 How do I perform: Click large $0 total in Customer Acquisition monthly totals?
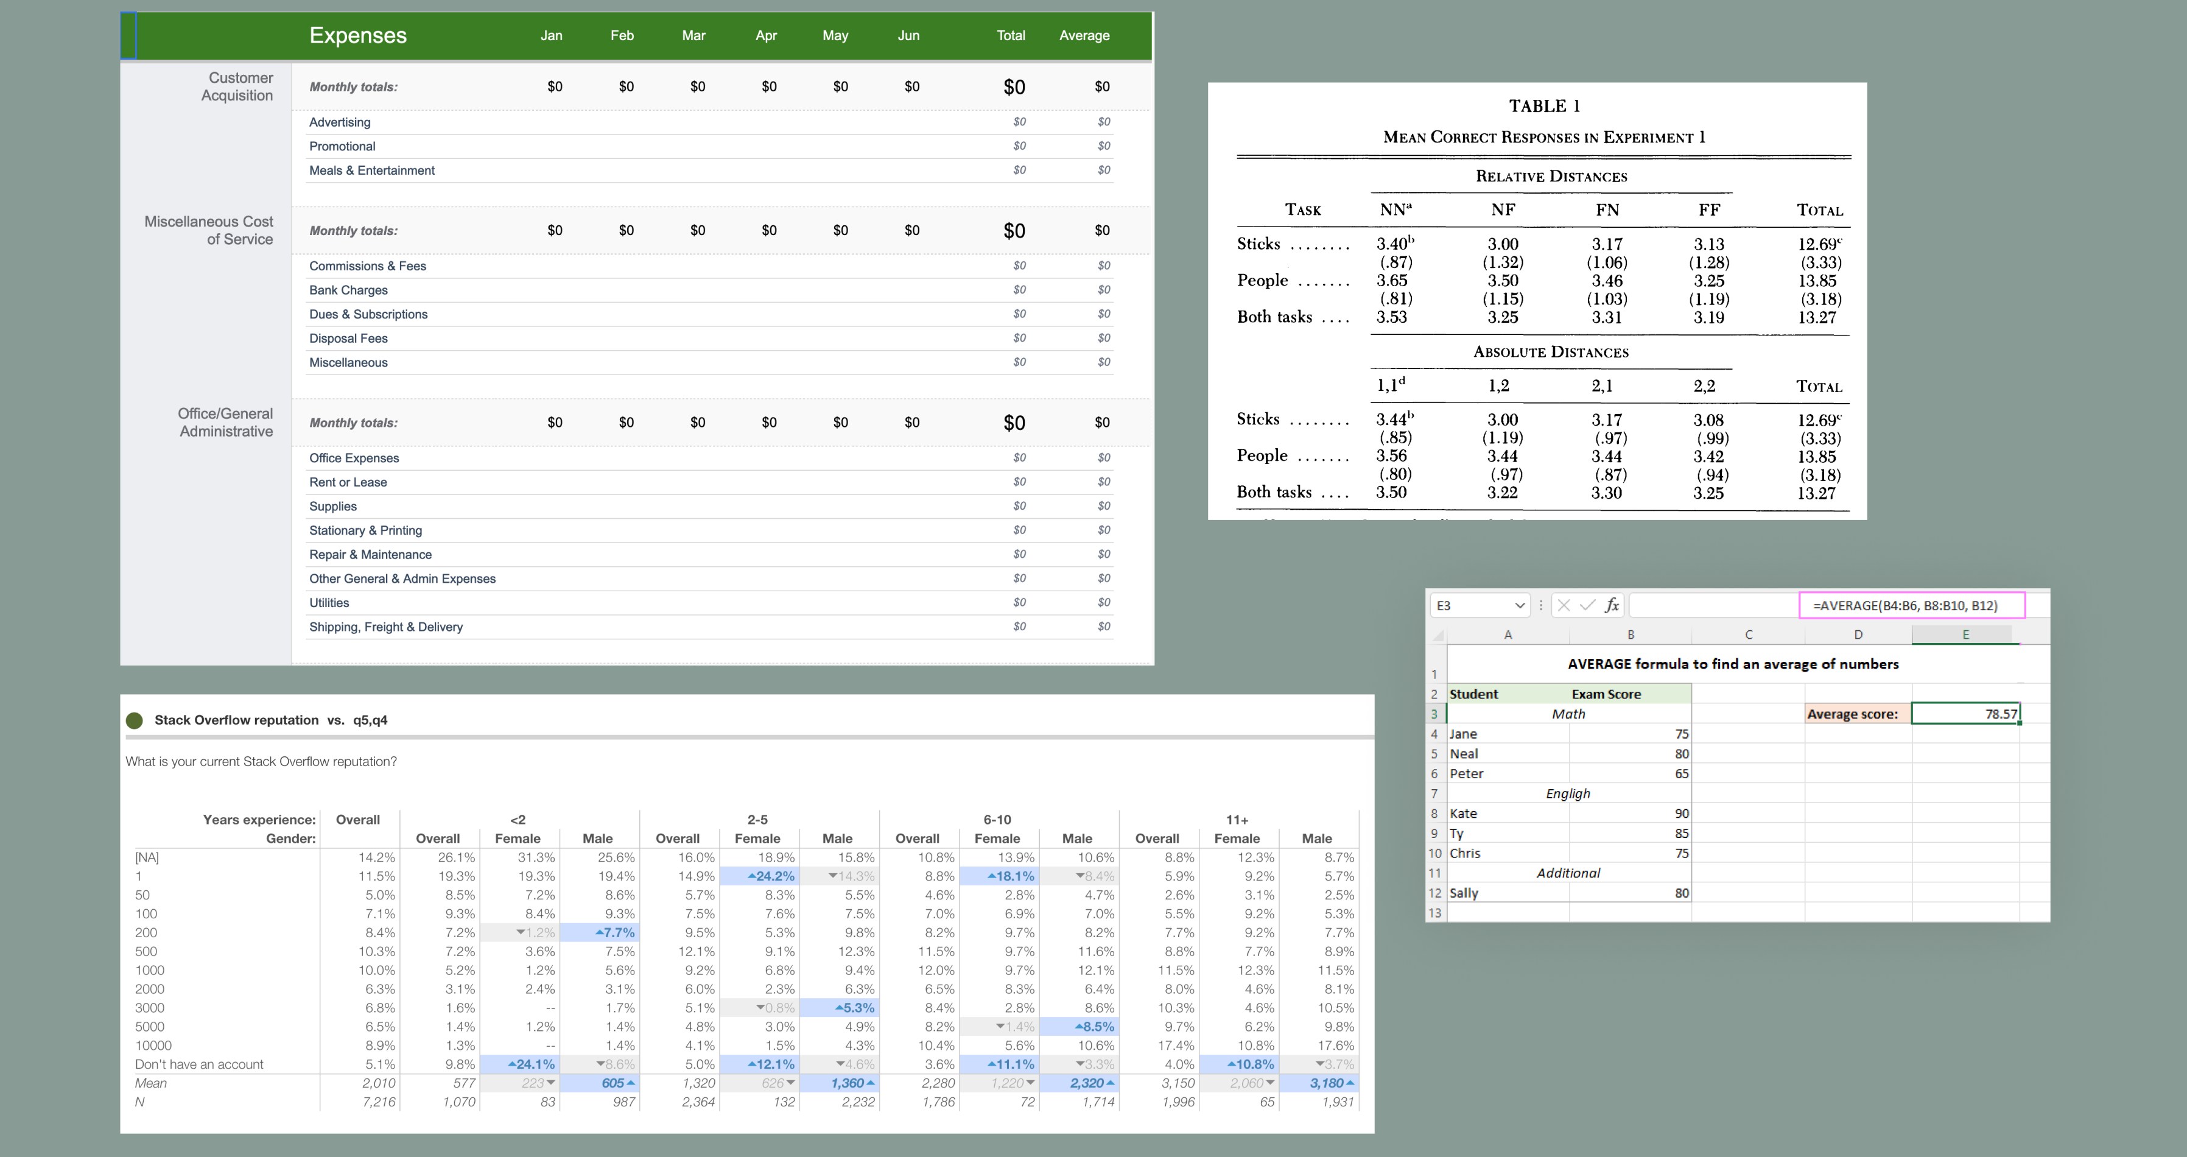1014,86
